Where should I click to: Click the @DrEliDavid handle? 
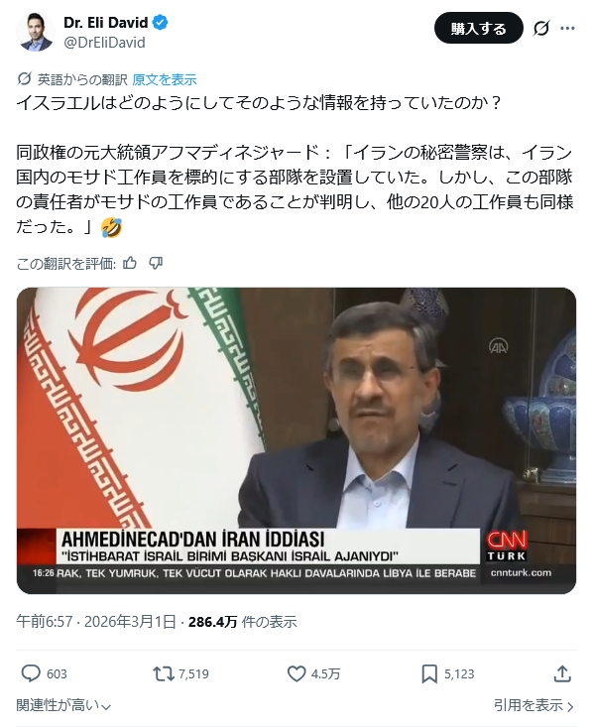point(104,43)
